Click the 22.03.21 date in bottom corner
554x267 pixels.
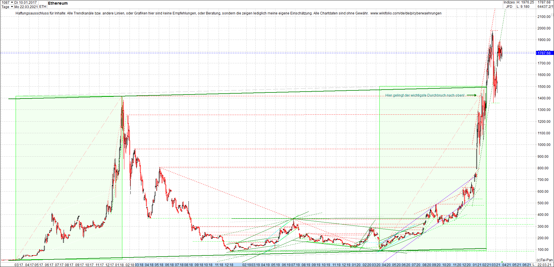point(544,265)
